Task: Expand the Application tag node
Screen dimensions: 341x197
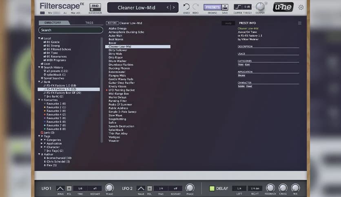Action: point(42,143)
